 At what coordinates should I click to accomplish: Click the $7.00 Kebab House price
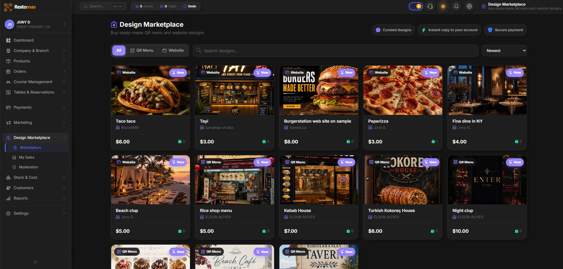pyautogui.click(x=290, y=231)
